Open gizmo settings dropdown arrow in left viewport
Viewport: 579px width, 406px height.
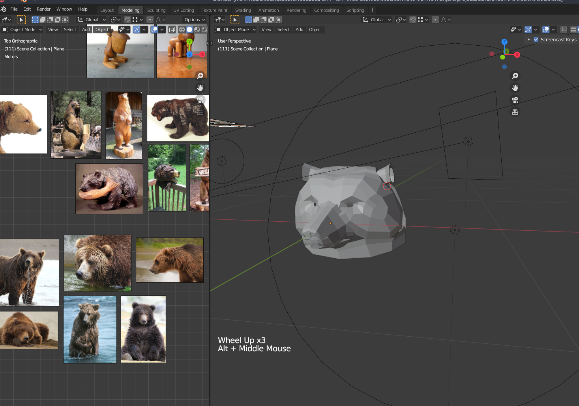click(144, 30)
